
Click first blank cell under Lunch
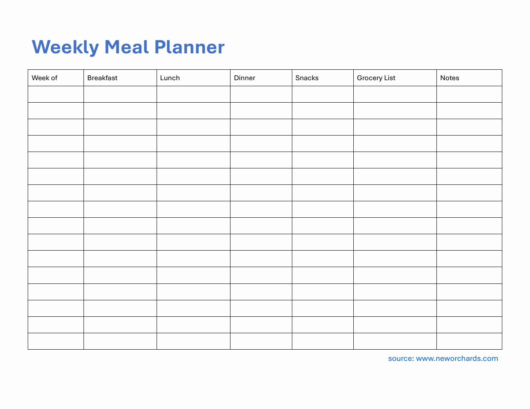coord(193,94)
